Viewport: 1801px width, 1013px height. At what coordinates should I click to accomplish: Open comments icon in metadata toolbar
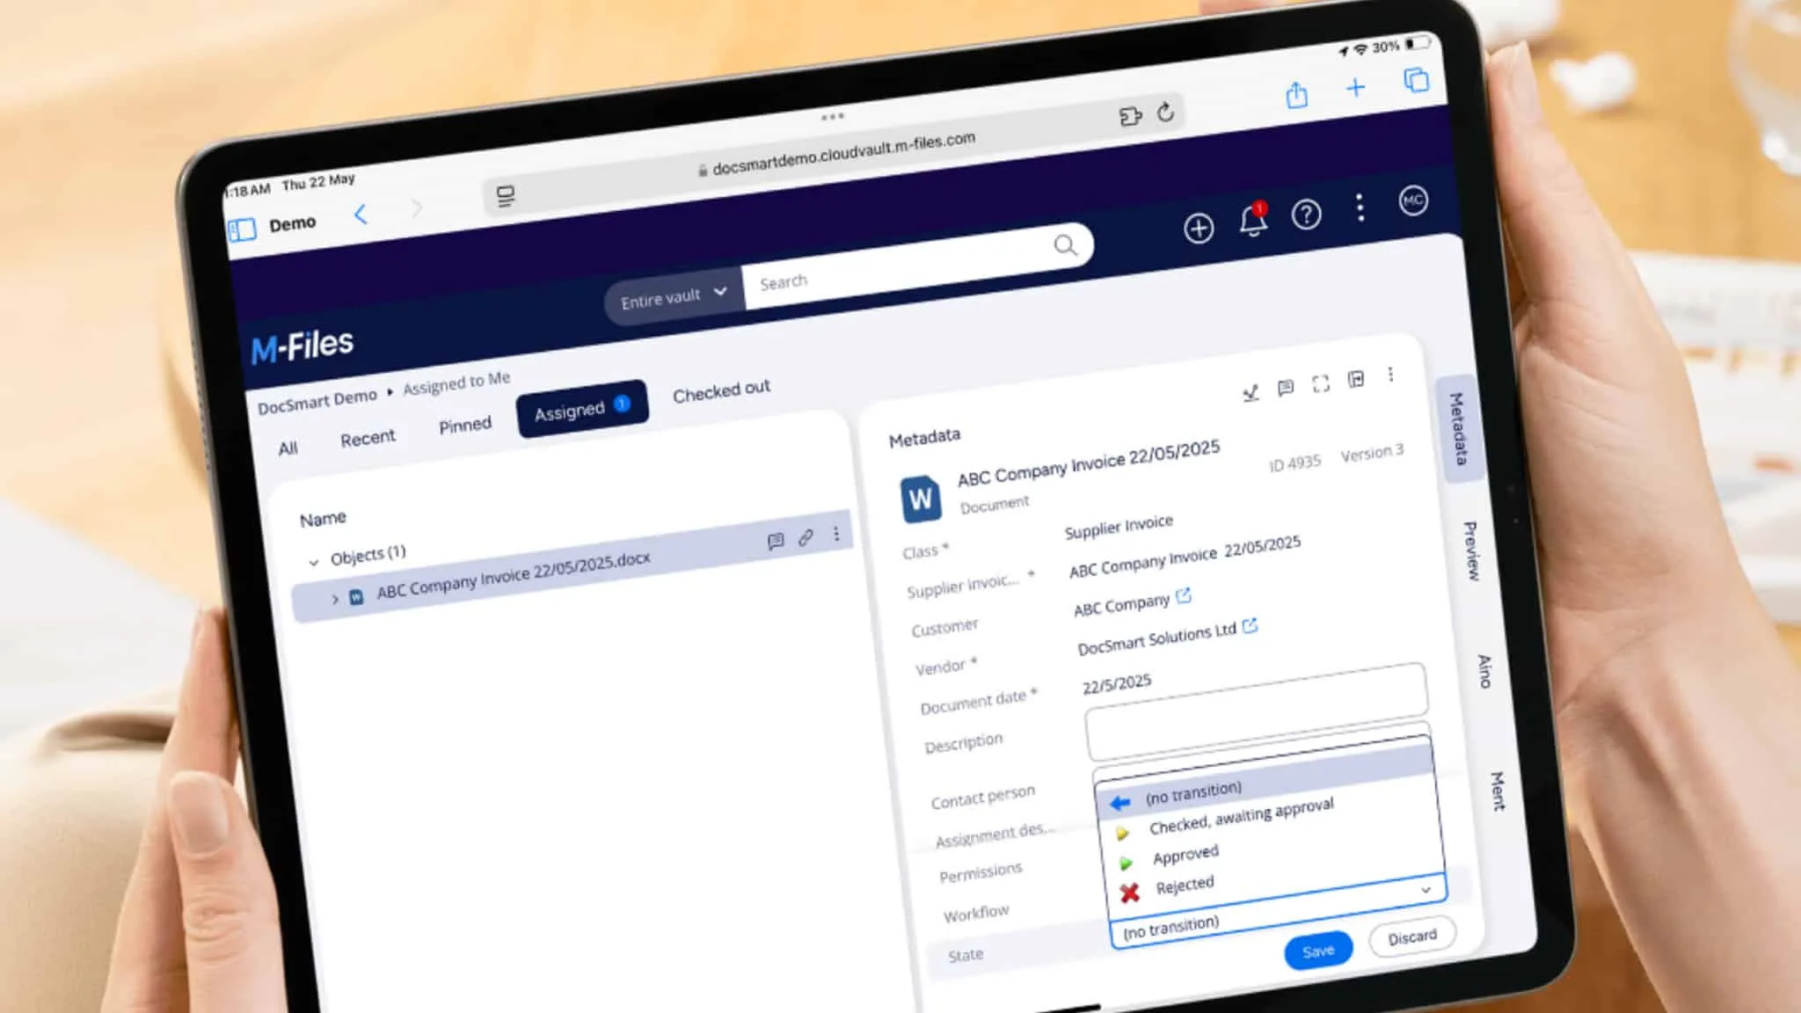coord(1286,388)
